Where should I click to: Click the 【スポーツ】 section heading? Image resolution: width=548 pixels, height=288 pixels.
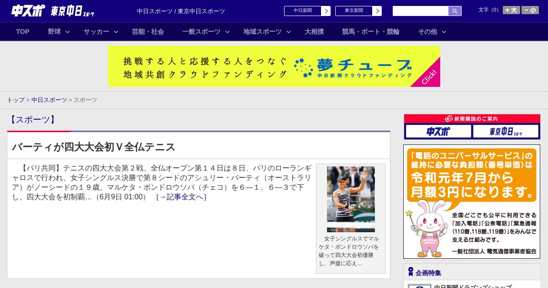[32, 120]
